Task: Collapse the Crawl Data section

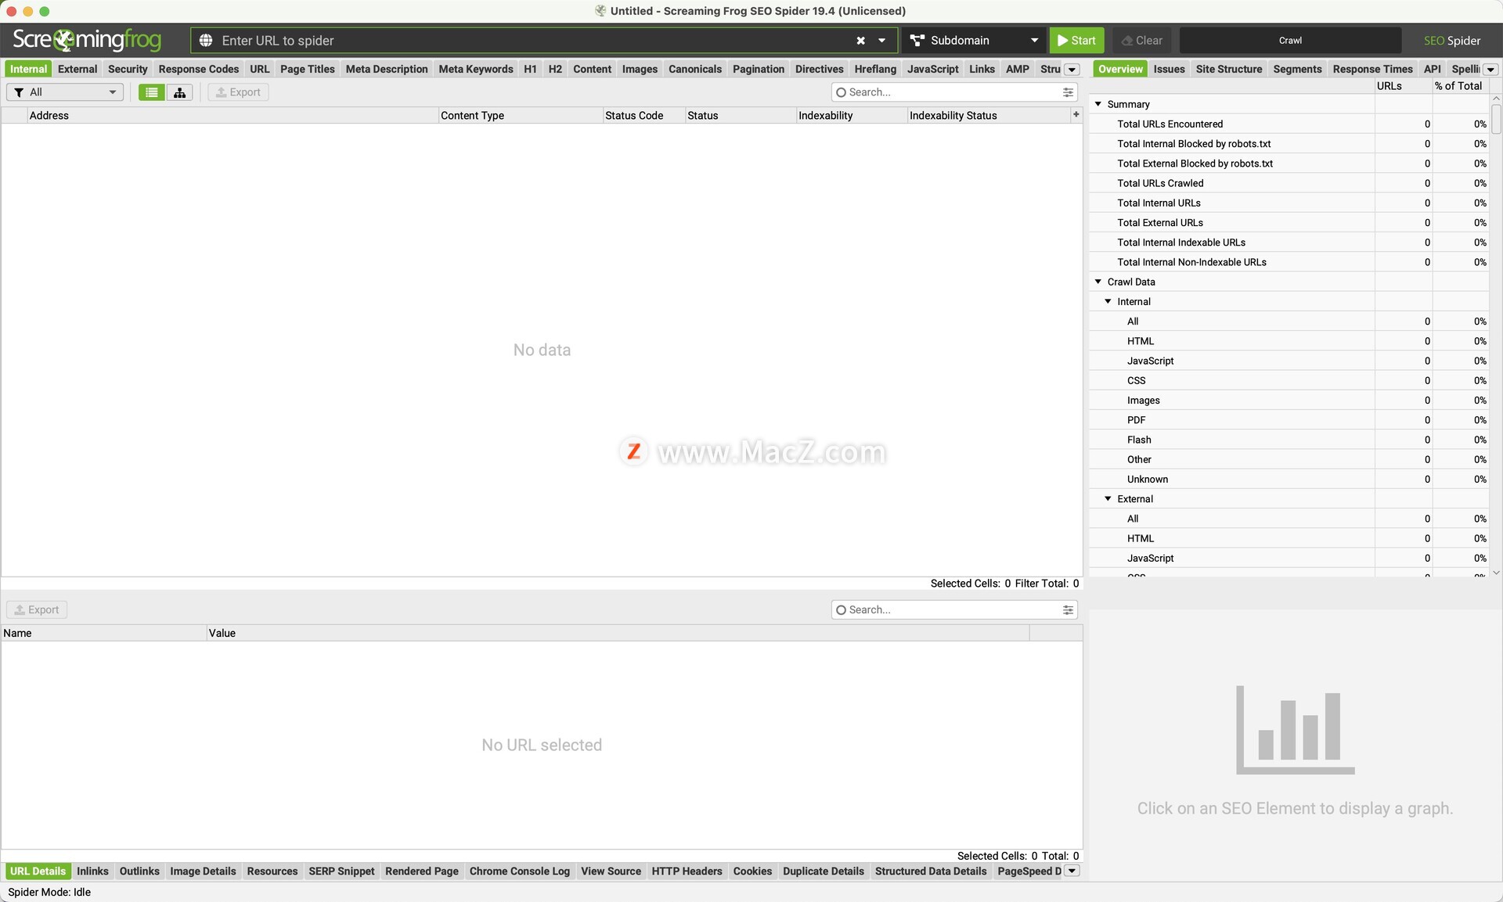Action: point(1098,282)
